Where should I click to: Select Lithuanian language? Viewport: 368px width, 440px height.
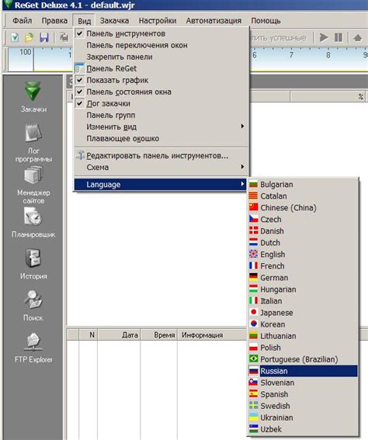(x=303, y=336)
